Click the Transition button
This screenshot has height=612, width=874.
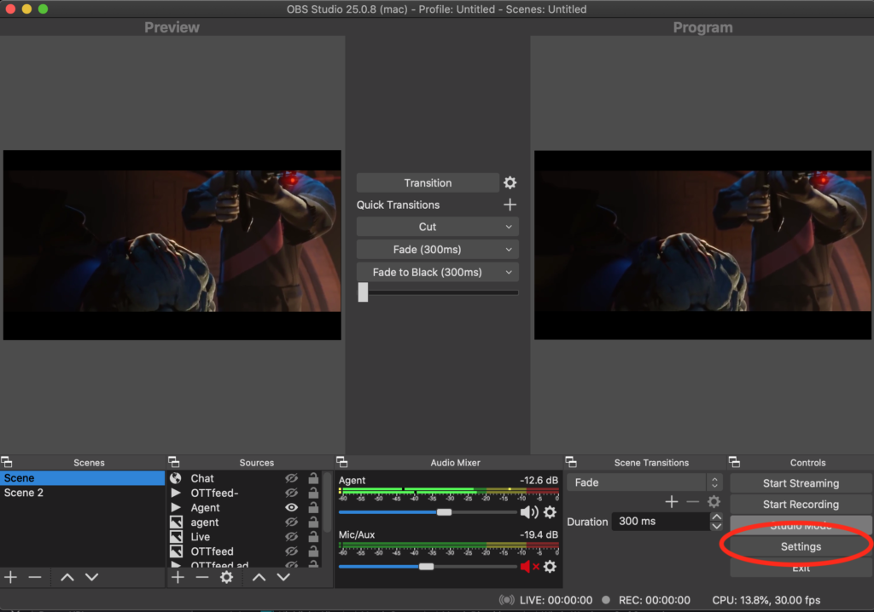point(428,182)
